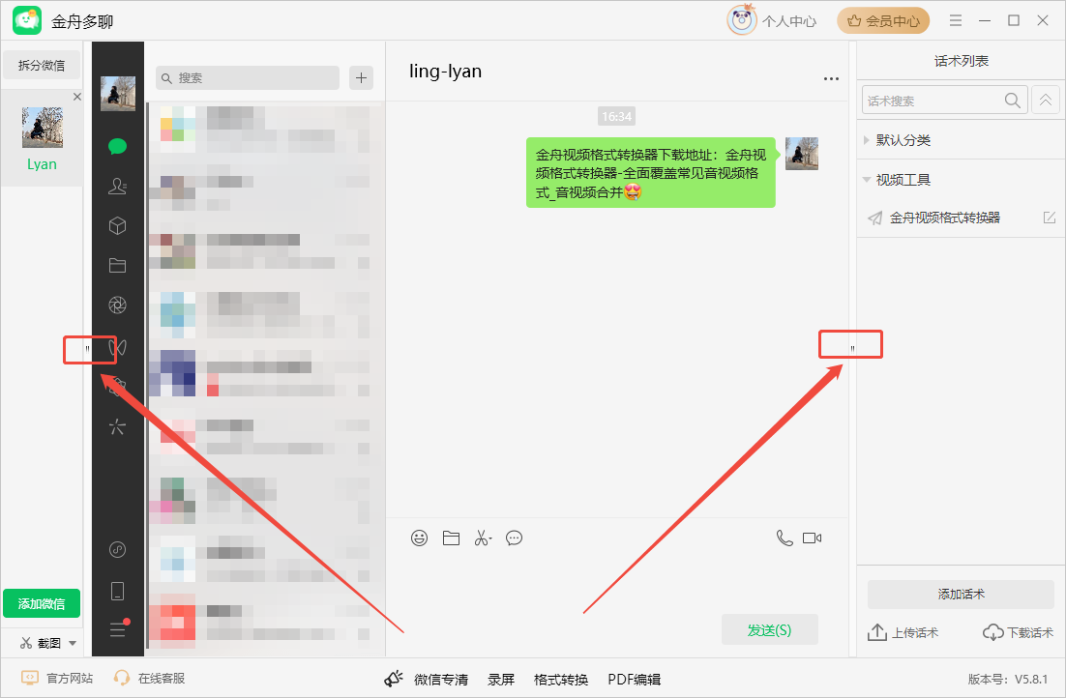This screenshot has height=698, width=1066.
Task: Send the 金舟视频格式转换器 script entry
Action: point(875,218)
